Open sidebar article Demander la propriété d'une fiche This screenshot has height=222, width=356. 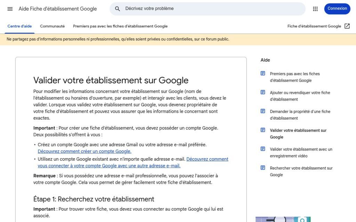point(300,114)
